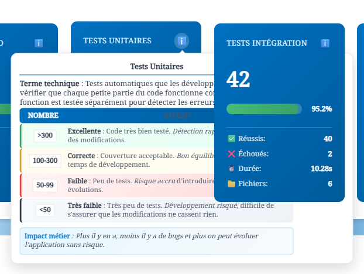Click the TESTS UNITAIRES card title
Screen dimensions: 364x274
[117, 41]
